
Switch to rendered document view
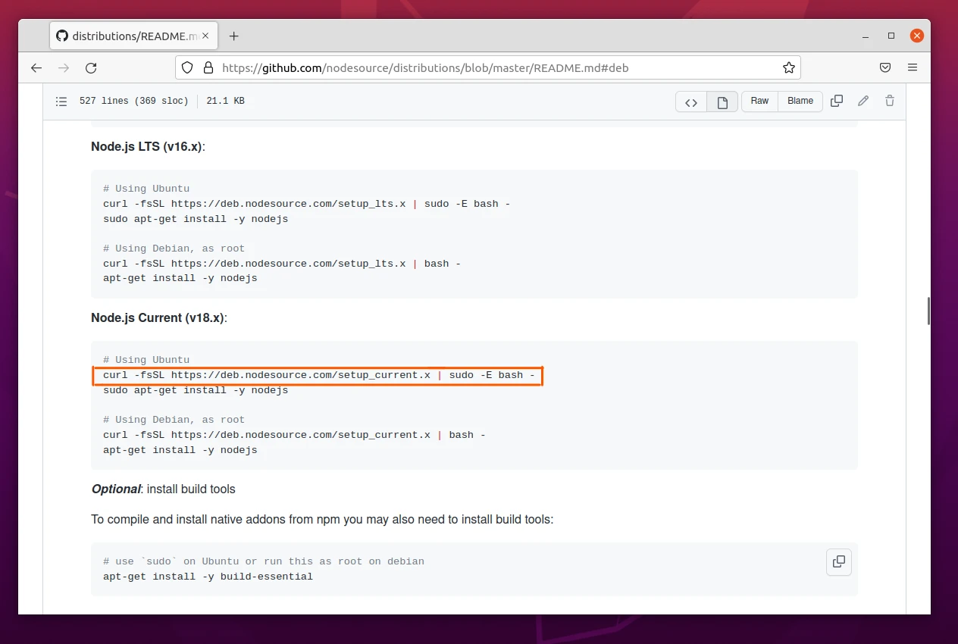pos(722,101)
